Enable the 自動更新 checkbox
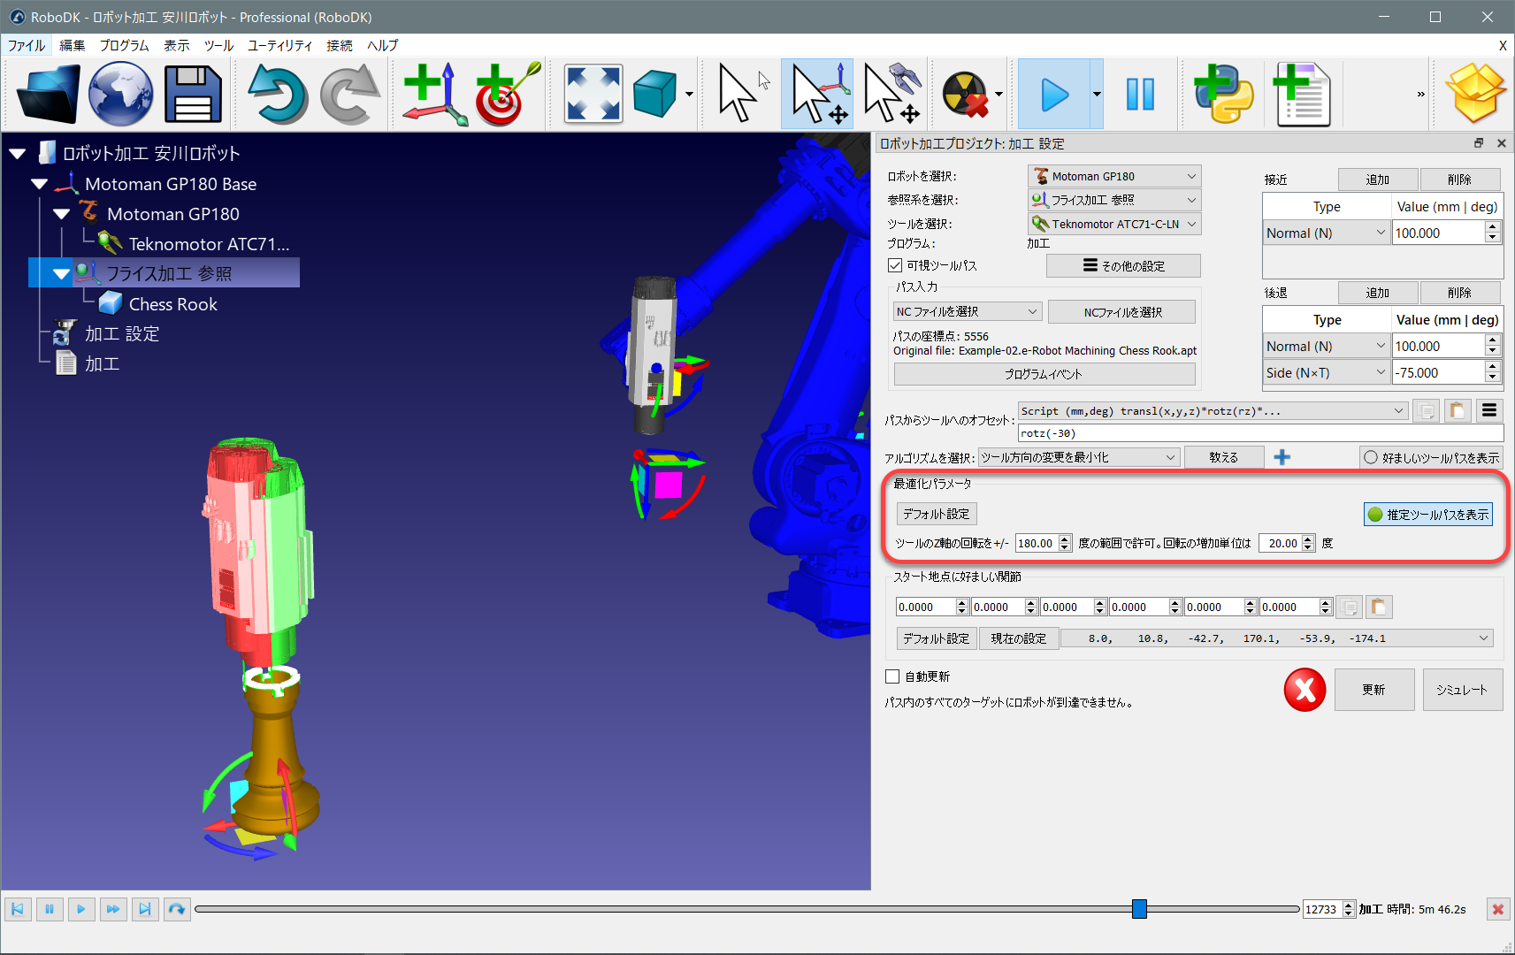The height and width of the screenshot is (955, 1515). click(892, 676)
